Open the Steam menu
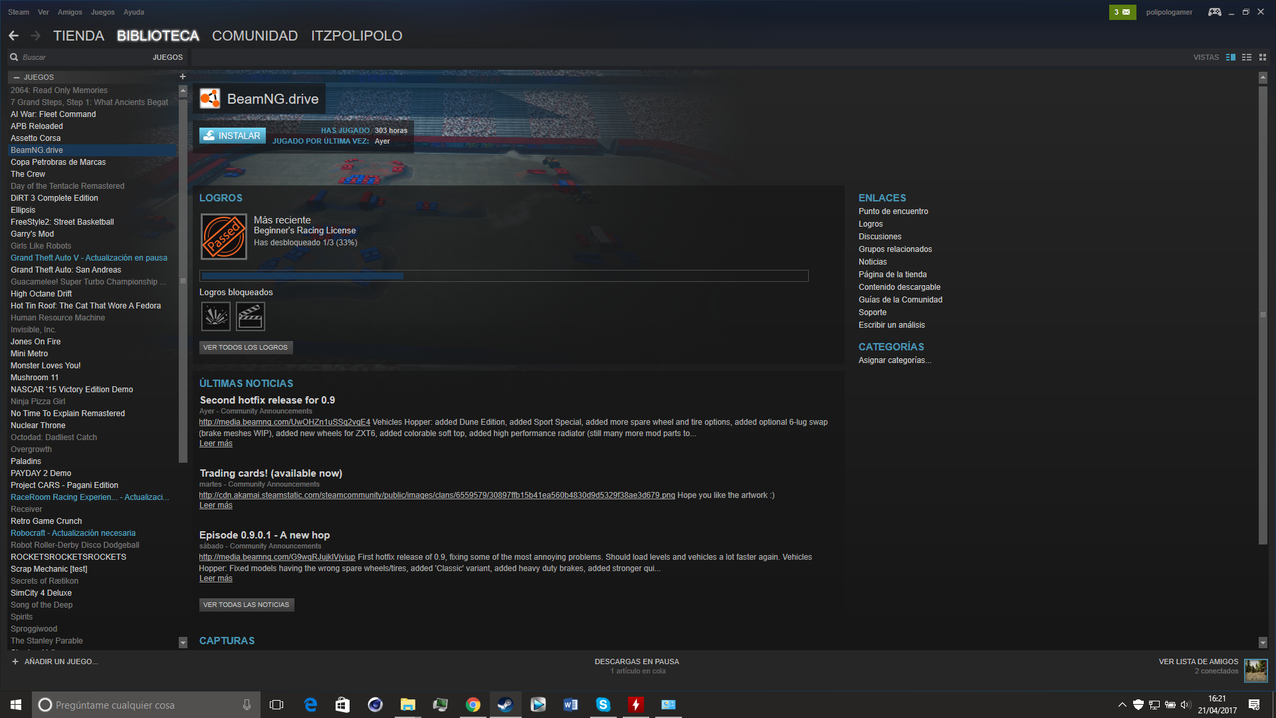 [19, 12]
